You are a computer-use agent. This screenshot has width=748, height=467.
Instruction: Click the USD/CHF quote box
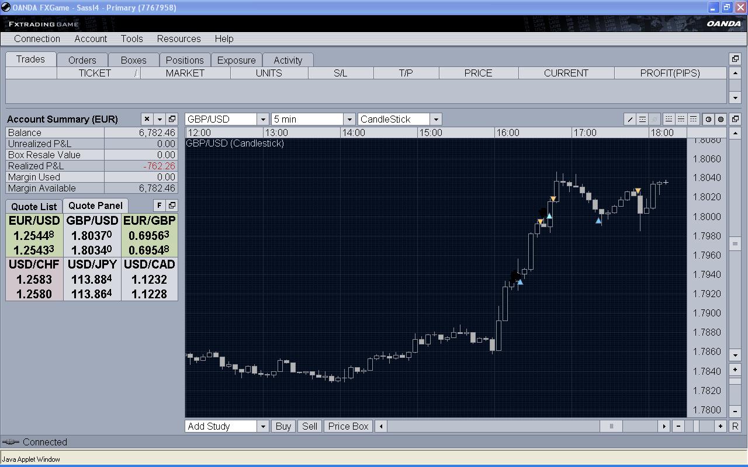34,279
